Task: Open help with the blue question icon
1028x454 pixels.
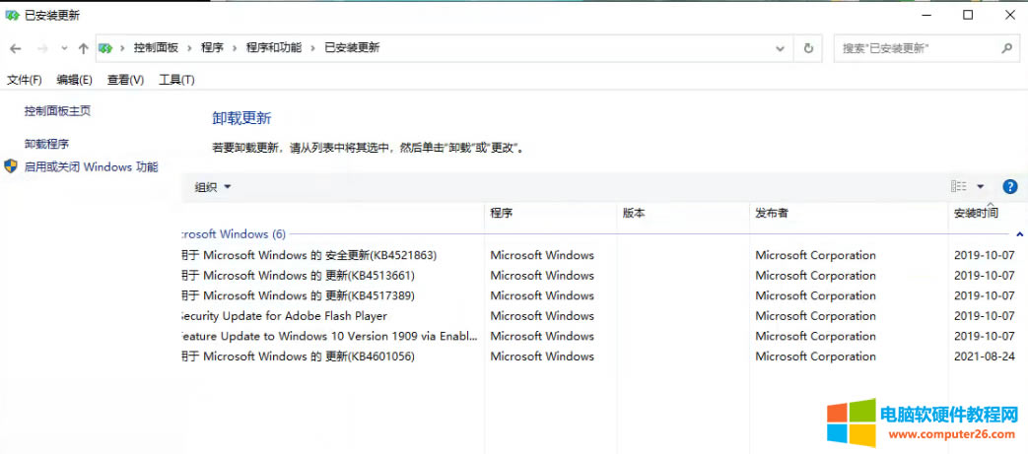Action: (x=1009, y=187)
